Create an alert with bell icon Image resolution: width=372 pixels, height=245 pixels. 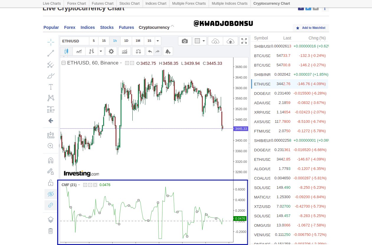click(x=168, y=51)
